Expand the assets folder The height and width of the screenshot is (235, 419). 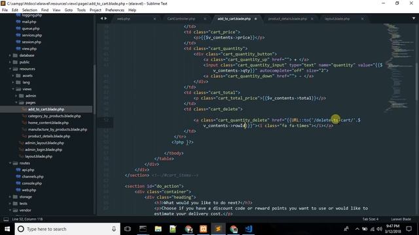pos(13,76)
